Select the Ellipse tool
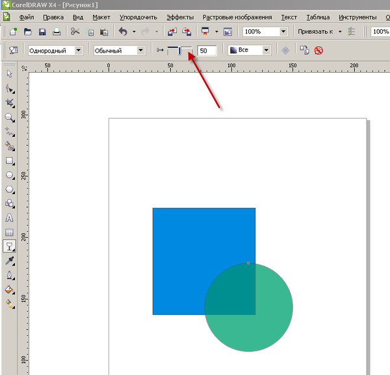The image size is (390, 375). pyautogui.click(x=10, y=175)
